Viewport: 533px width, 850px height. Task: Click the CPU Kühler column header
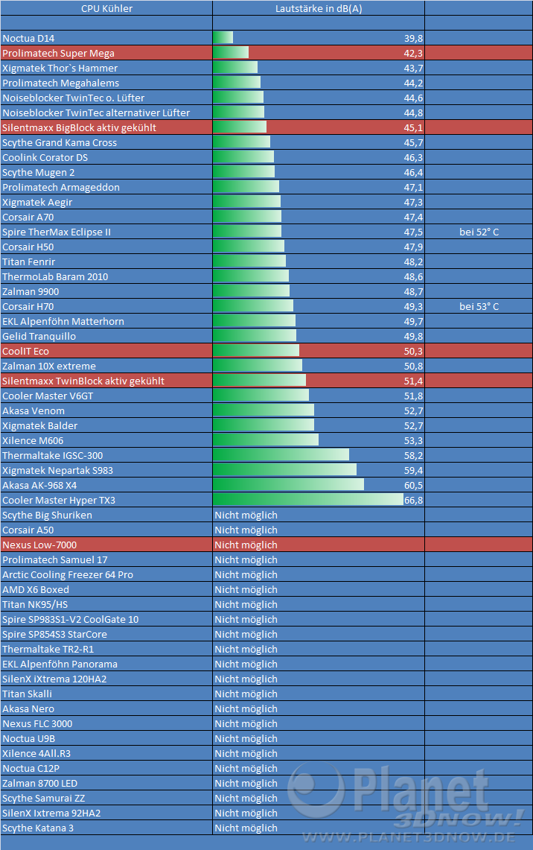click(x=106, y=8)
